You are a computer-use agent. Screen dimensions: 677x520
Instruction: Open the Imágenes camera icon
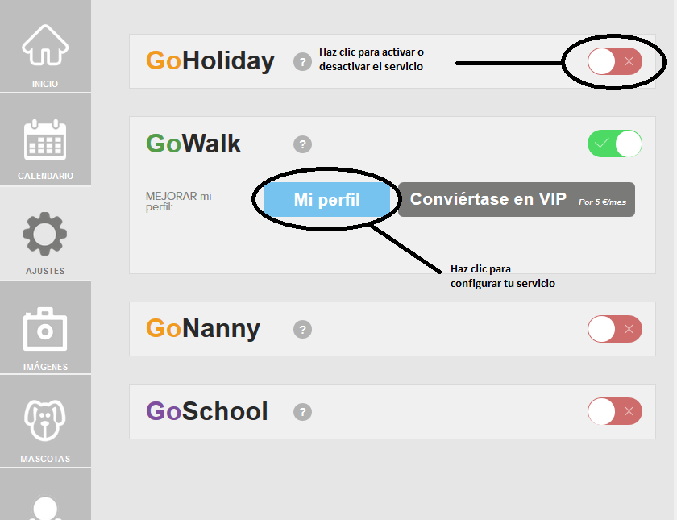pos(45,330)
